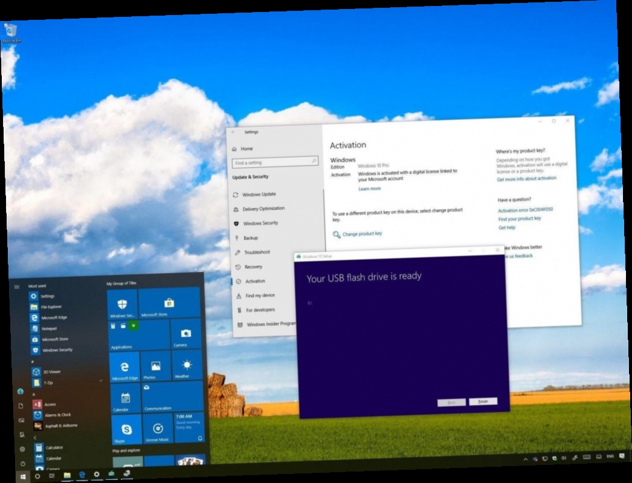
Task: Open the Skype tile
Action: pos(126,430)
